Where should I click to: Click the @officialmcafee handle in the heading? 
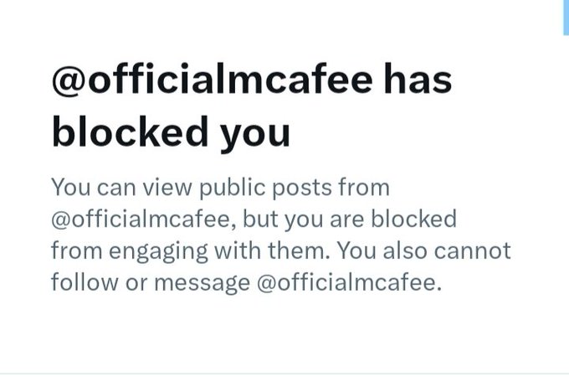[211, 81]
